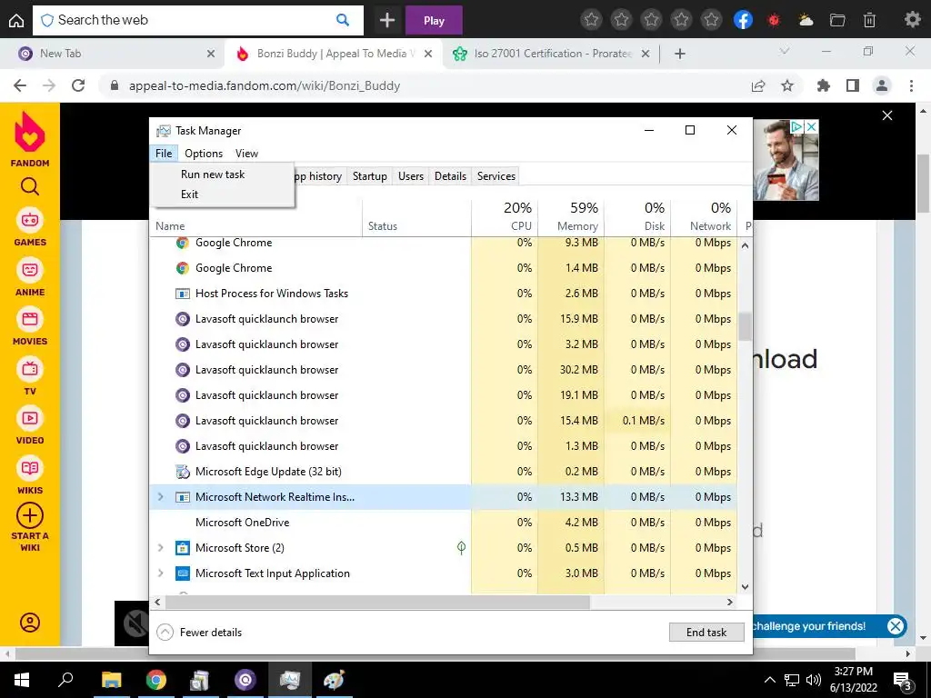Screen dimensions: 931x698
Task: Switch to the Startup tab
Action: [369, 176]
